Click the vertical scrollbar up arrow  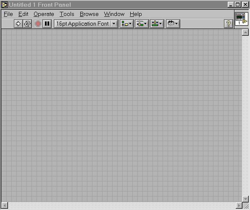(245, 32)
